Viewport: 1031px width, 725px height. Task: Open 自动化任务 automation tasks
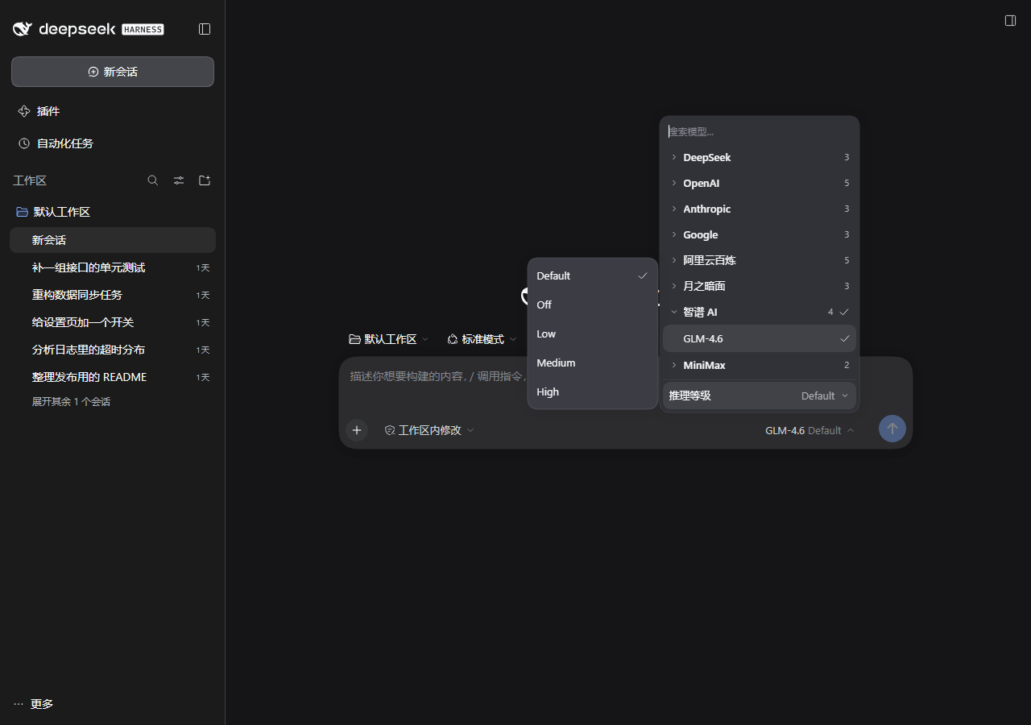coord(113,143)
